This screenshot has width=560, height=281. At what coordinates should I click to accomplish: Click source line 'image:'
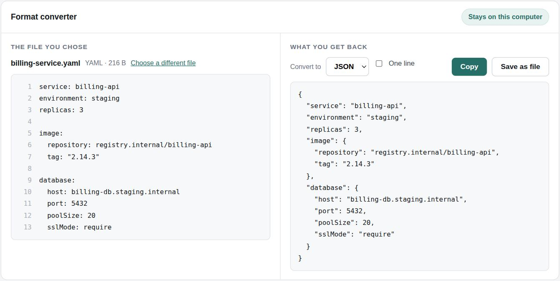tap(51, 133)
